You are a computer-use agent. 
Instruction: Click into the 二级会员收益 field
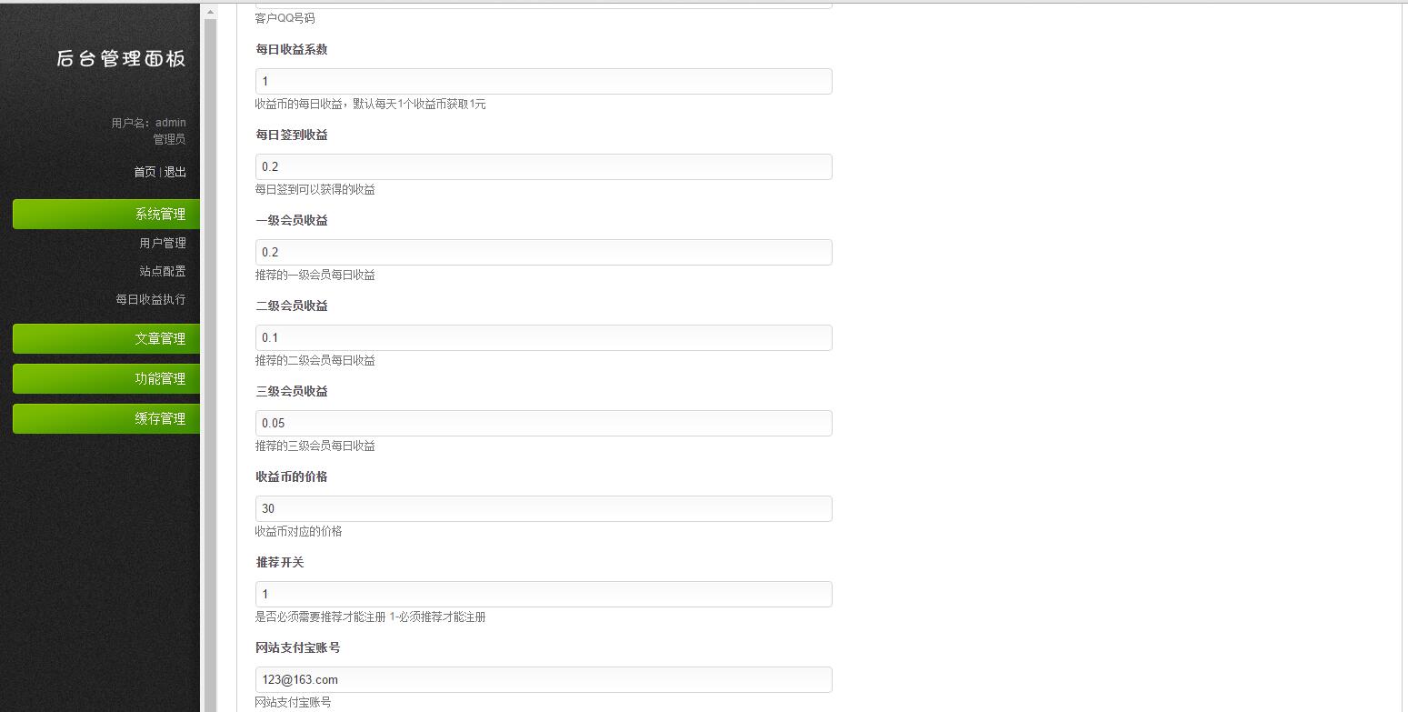coord(544,338)
